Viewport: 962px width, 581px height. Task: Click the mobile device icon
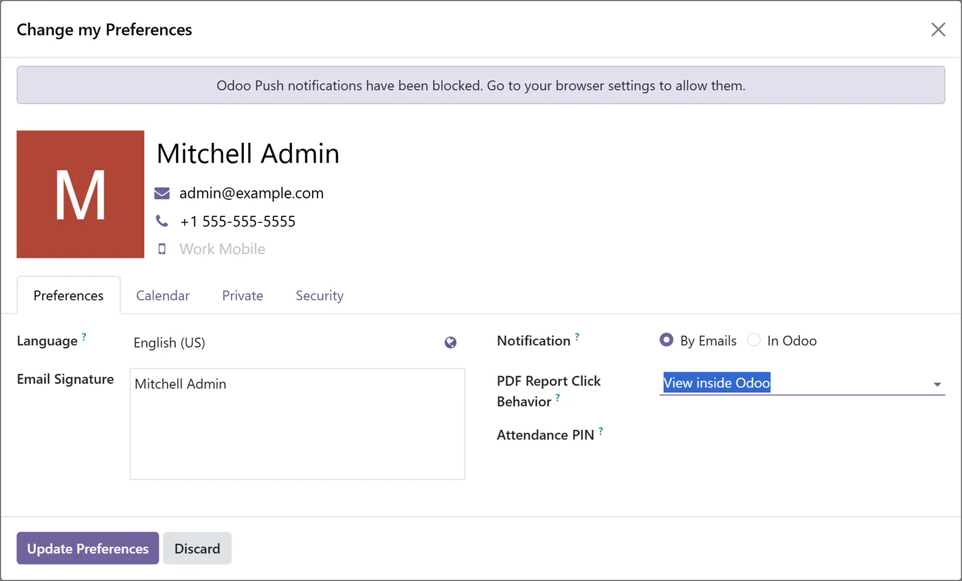(x=161, y=249)
